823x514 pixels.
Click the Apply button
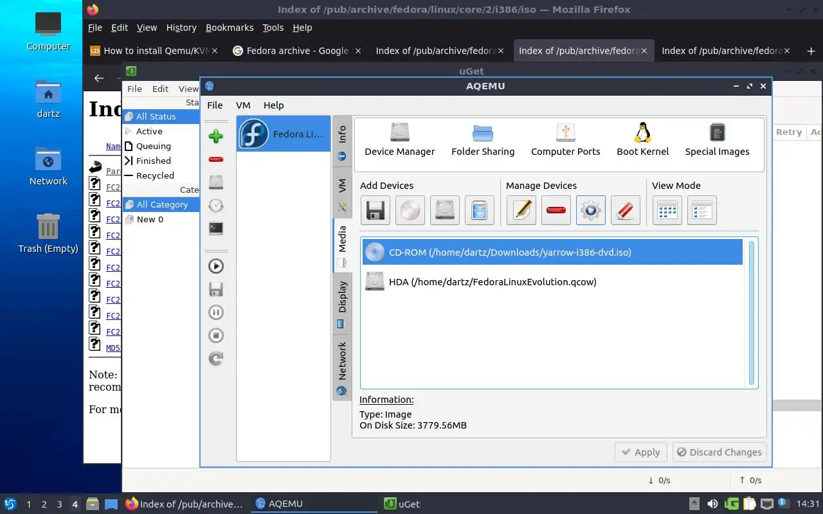coord(641,452)
